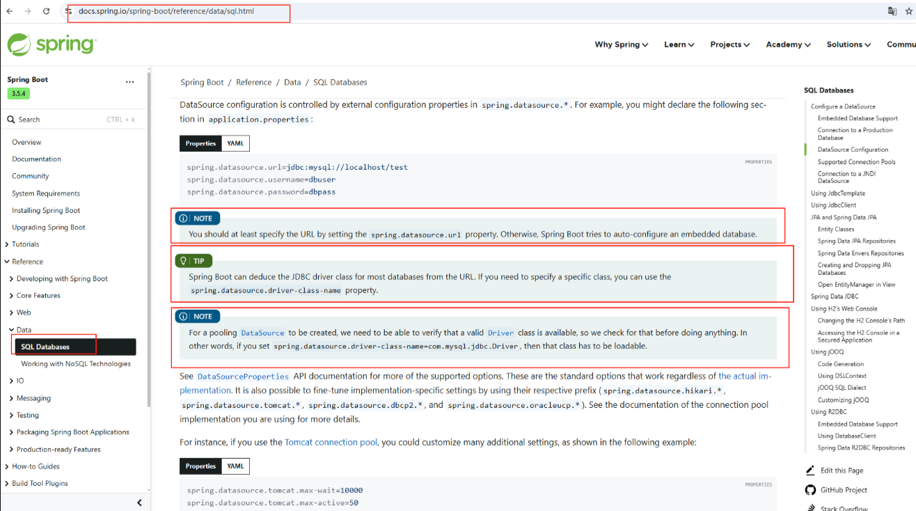
Task: Collapse the Data section in sidebar
Action: click(12, 330)
